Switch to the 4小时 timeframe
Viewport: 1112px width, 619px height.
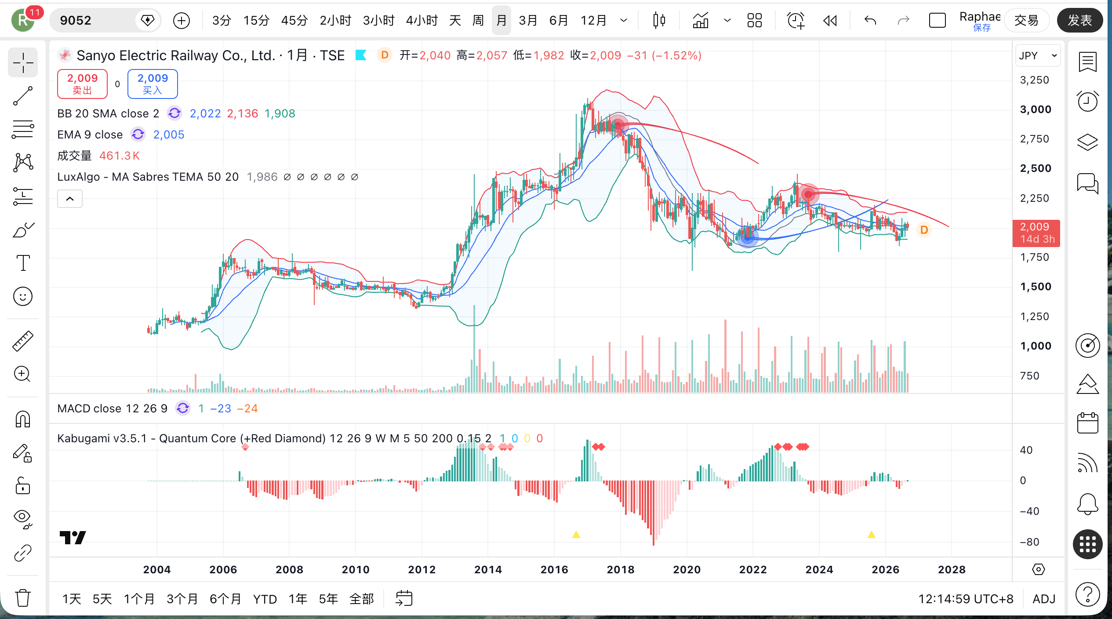click(x=422, y=20)
